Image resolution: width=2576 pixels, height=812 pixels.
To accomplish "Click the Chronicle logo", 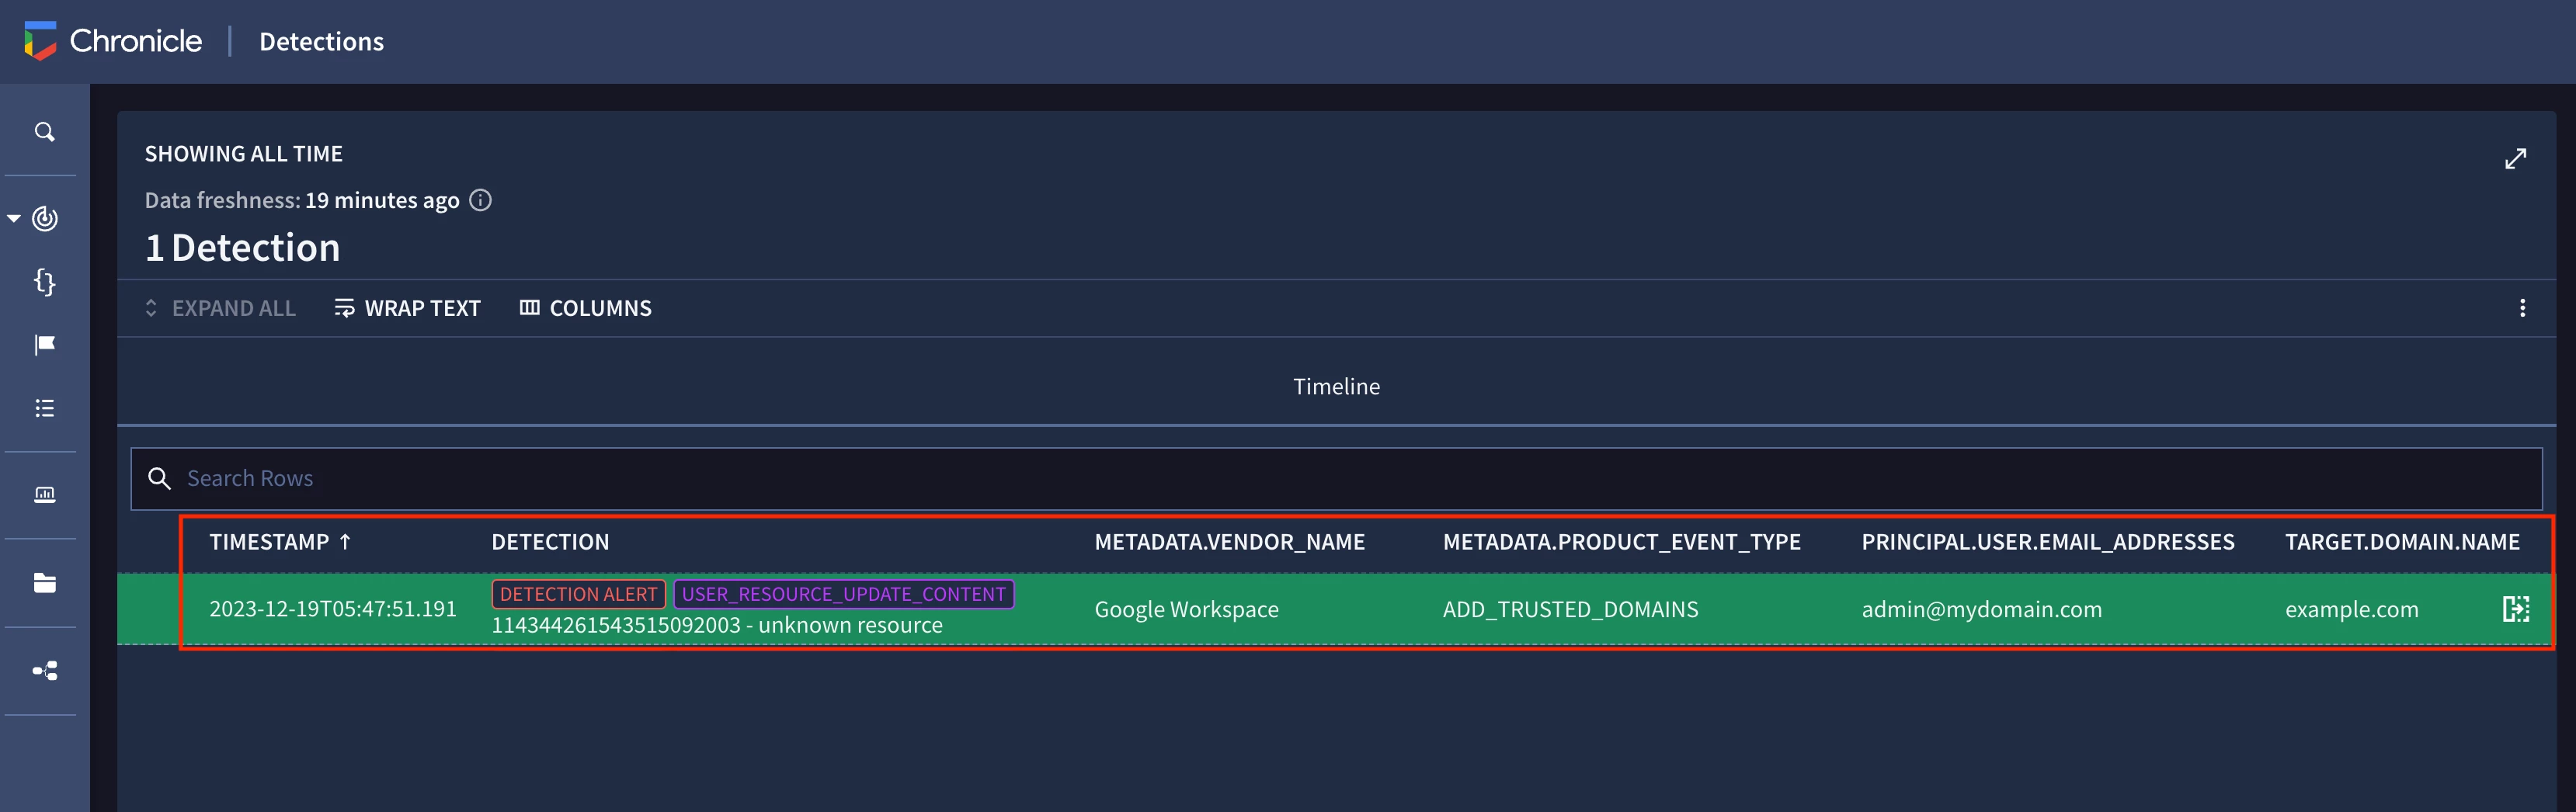I will click(x=113, y=41).
